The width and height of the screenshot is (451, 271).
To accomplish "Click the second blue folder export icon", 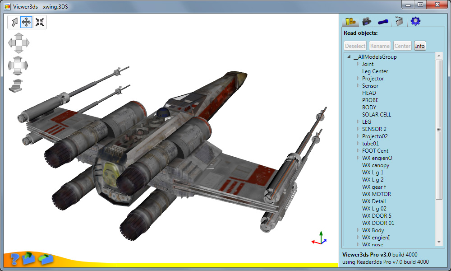I will coord(46,259).
